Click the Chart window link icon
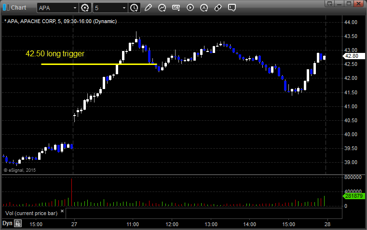Image resolution: width=367 pixels, height=230 pixels. (6, 8)
